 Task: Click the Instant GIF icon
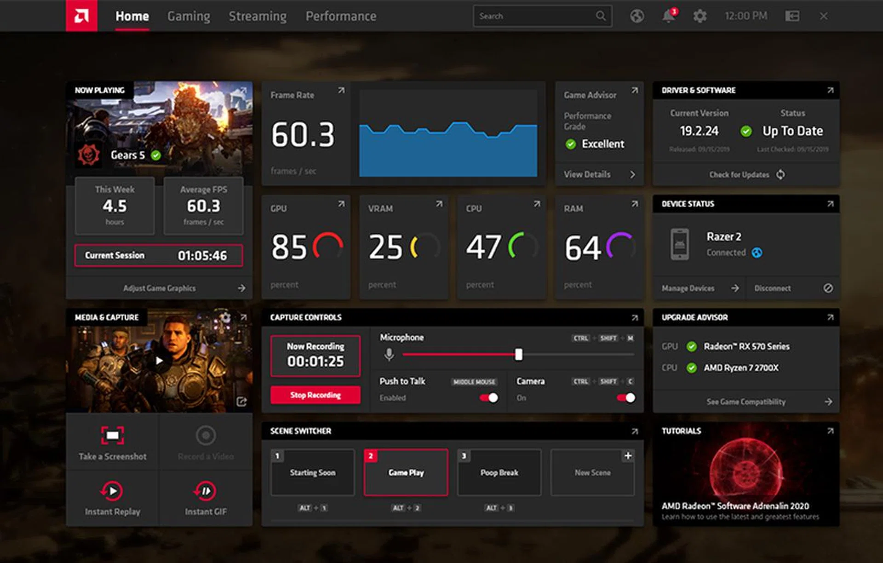click(206, 491)
